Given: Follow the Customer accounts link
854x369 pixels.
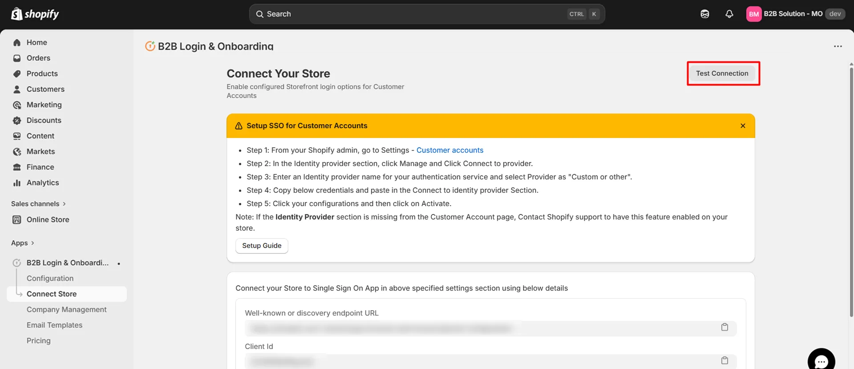Looking at the screenshot, I should click(x=450, y=150).
